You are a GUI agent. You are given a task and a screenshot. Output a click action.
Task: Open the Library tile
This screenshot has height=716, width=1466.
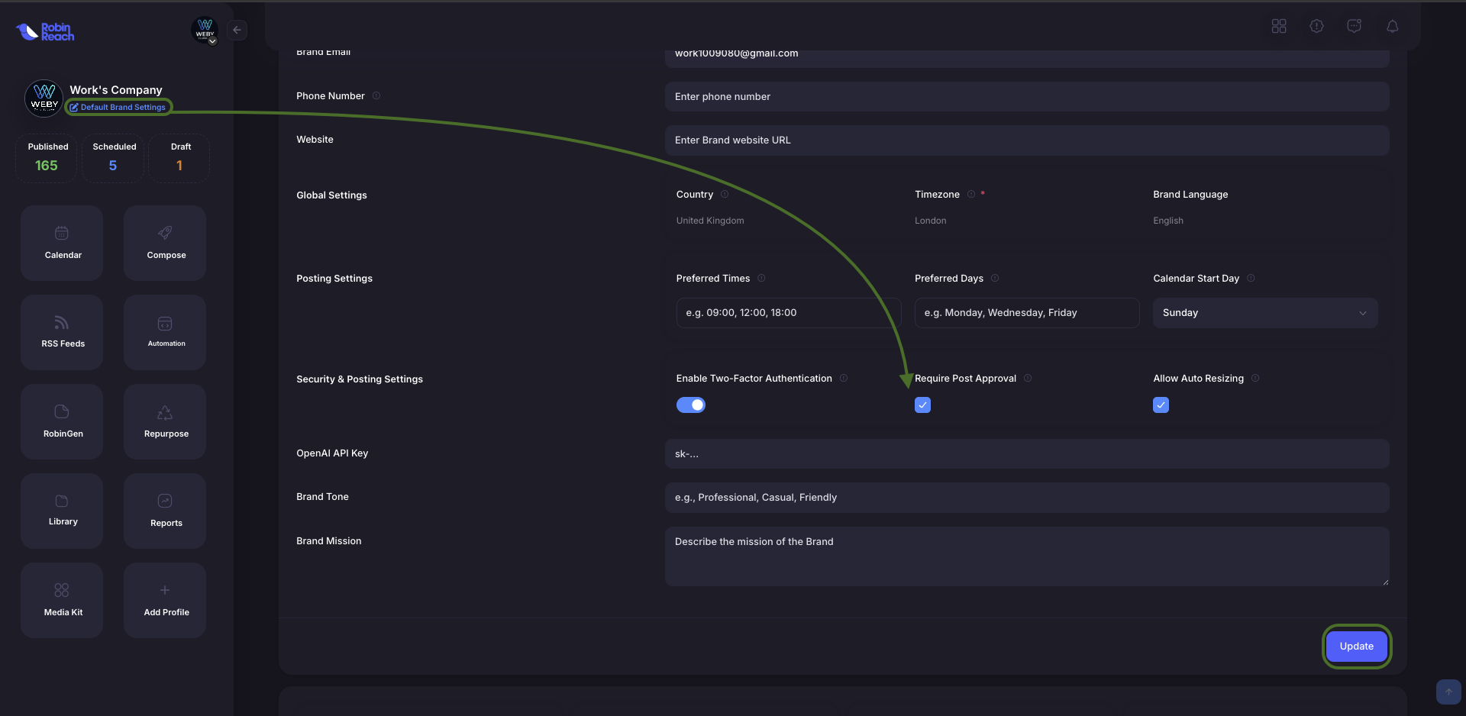(x=62, y=511)
